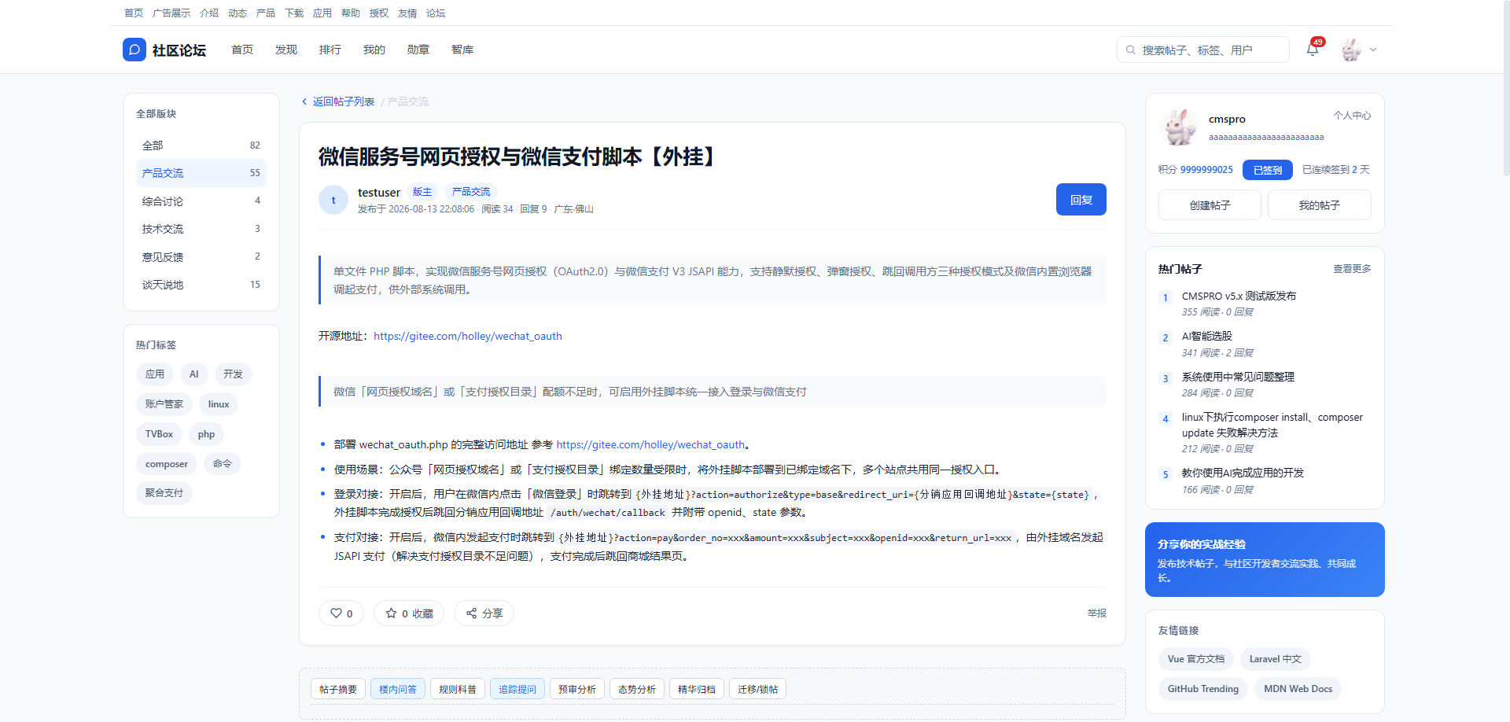This screenshot has height=722, width=1510.
Task: Click the 命令 hot tag
Action: click(x=223, y=464)
